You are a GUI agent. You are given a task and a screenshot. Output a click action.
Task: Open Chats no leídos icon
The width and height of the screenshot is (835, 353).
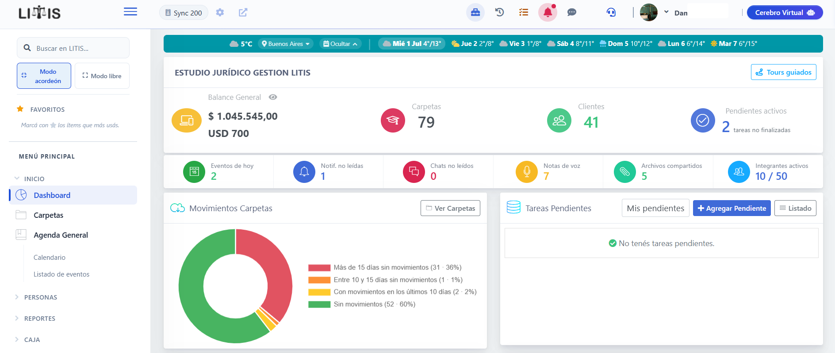[414, 172]
